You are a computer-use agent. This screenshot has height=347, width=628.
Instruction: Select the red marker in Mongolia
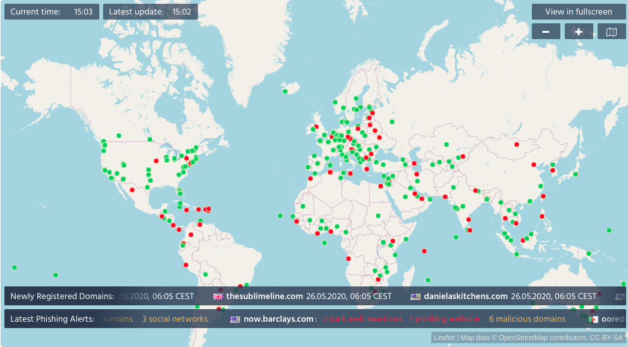[x=517, y=144]
